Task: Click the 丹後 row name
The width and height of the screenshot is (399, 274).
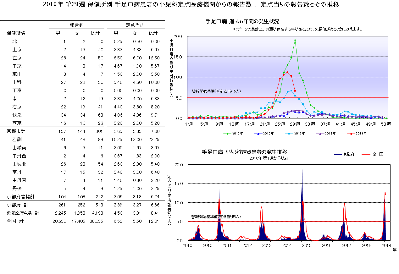Action: (17, 189)
